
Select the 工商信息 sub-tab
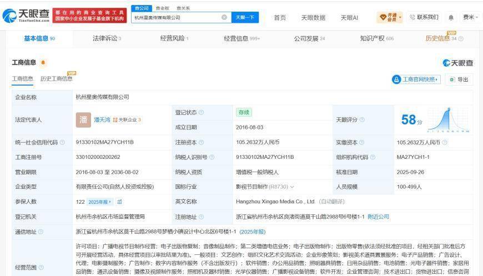23,79
